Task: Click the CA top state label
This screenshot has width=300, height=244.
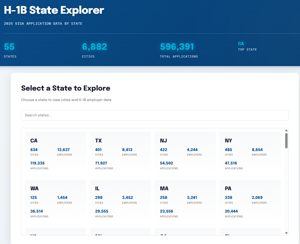Action: [x=241, y=44]
